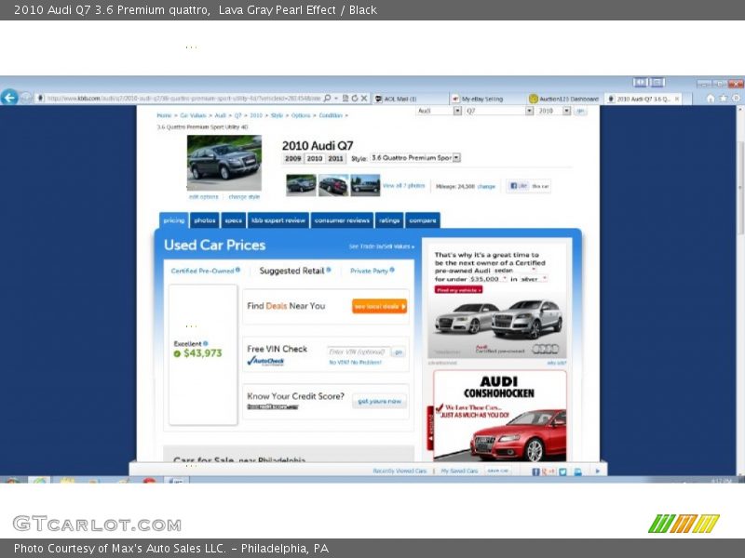Close the 2010 Audi Q7 browser tab
The image size is (745, 558).
677,99
